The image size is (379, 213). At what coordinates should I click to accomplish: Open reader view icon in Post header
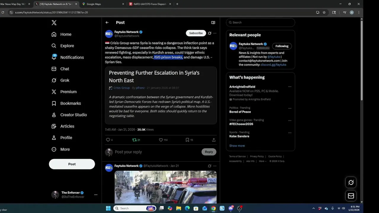click(x=213, y=22)
